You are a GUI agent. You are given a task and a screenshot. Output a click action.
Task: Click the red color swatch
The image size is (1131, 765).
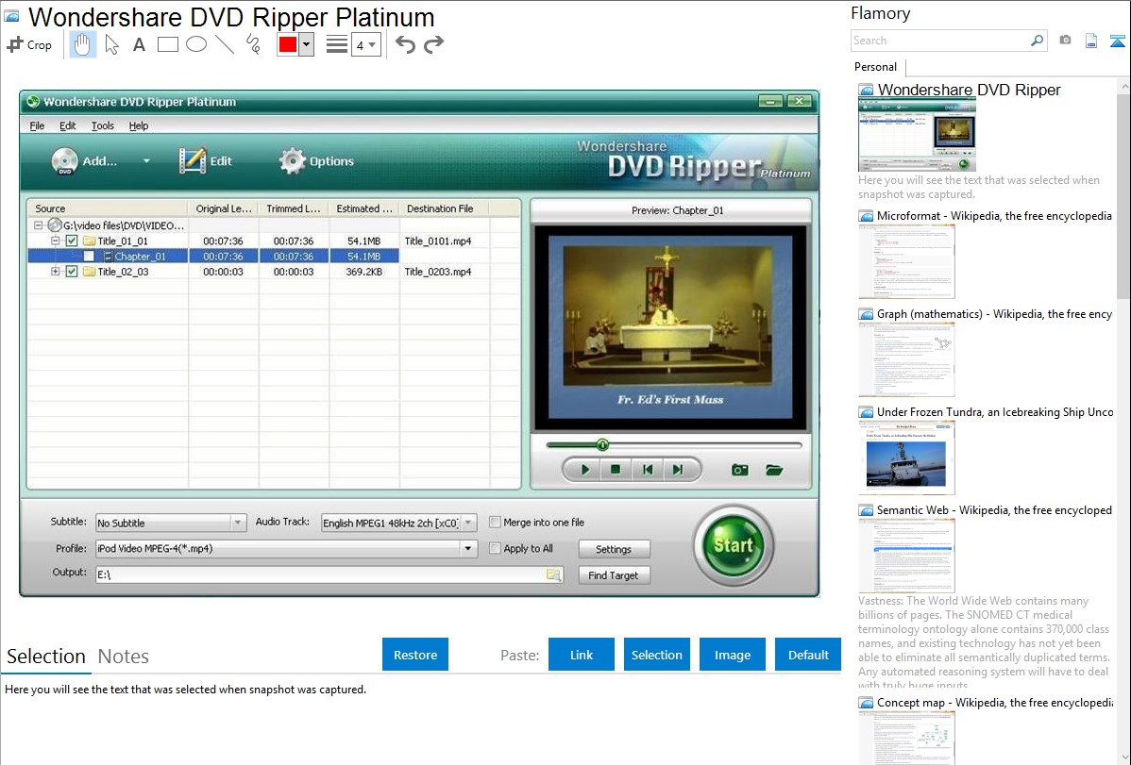(x=288, y=44)
